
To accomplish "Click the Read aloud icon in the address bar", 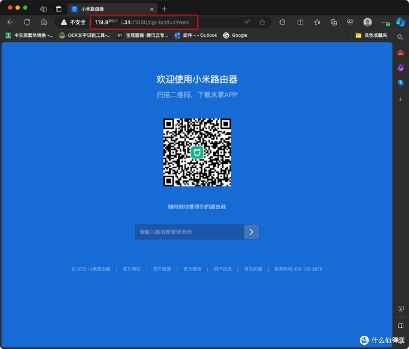I will tap(247, 22).
